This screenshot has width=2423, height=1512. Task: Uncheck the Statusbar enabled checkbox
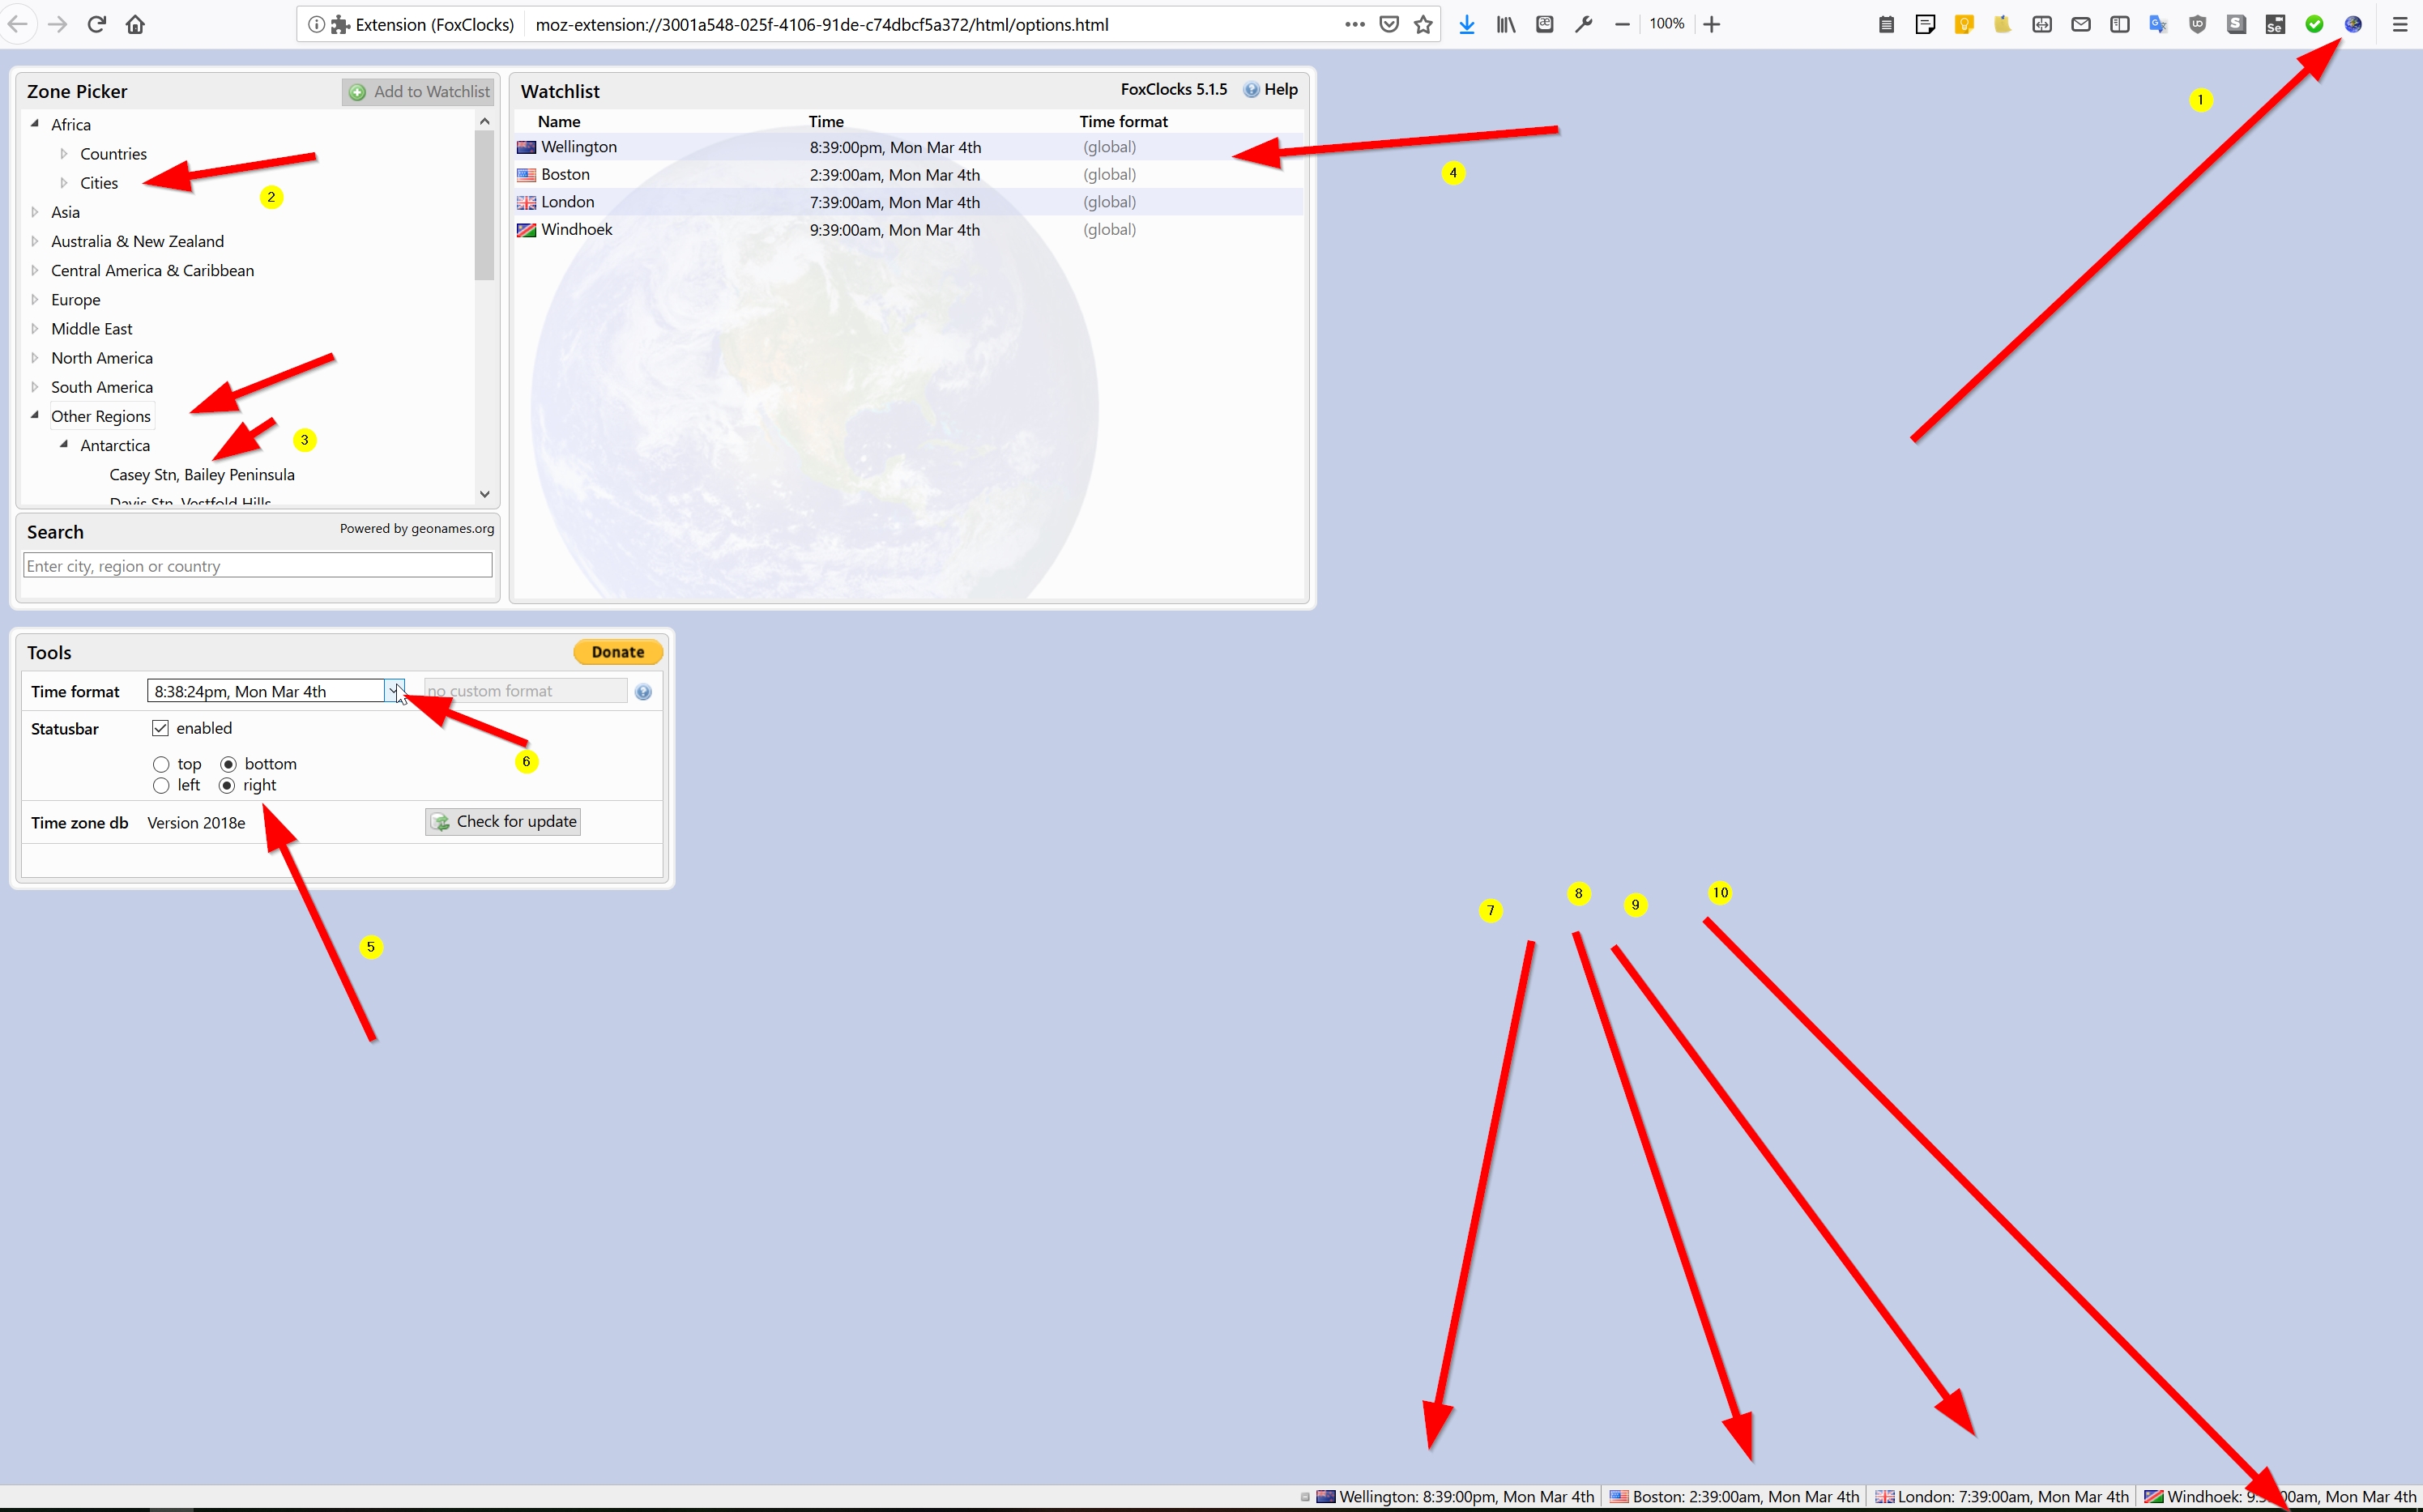point(160,728)
